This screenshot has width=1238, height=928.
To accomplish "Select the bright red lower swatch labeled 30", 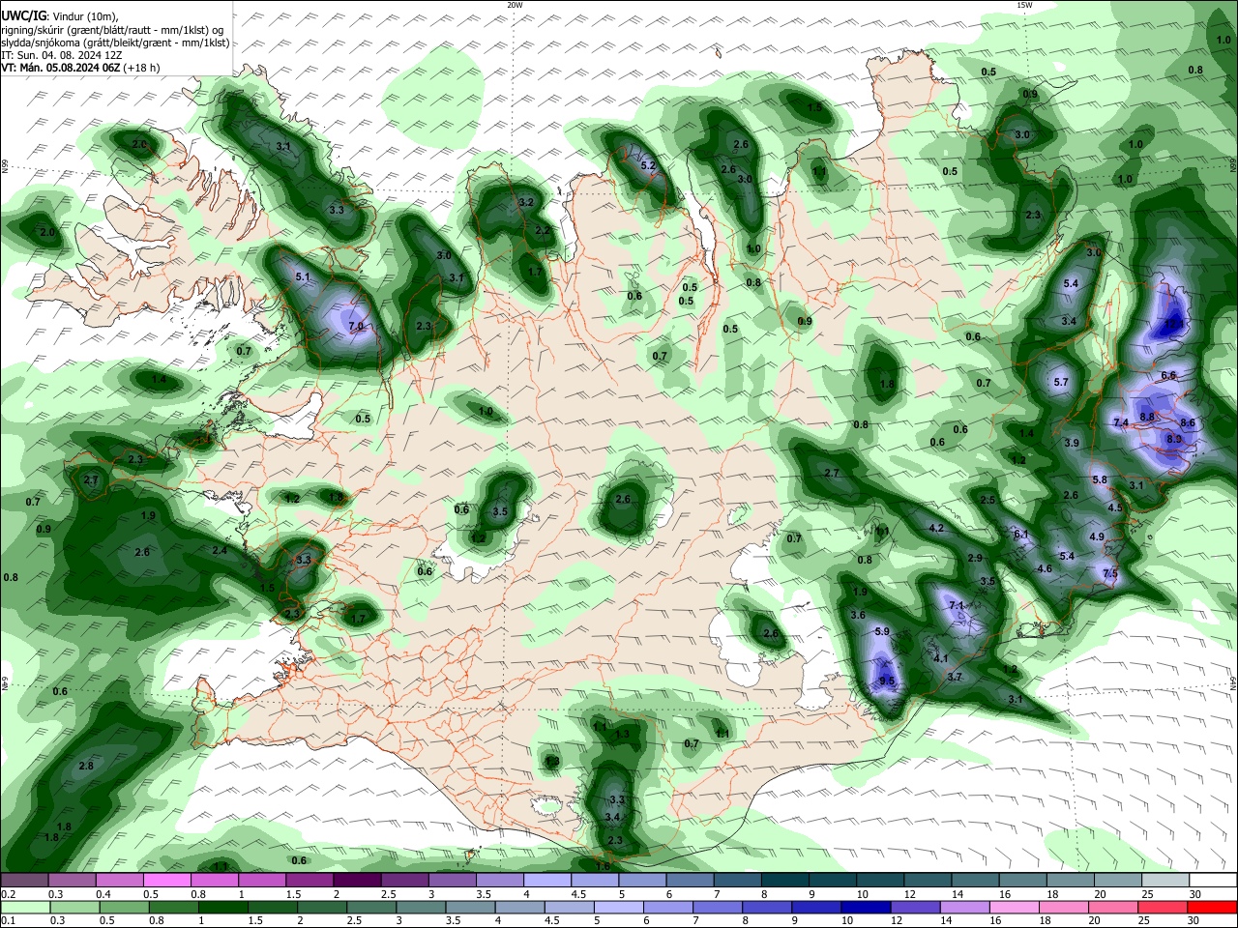I will pos(1213,908).
